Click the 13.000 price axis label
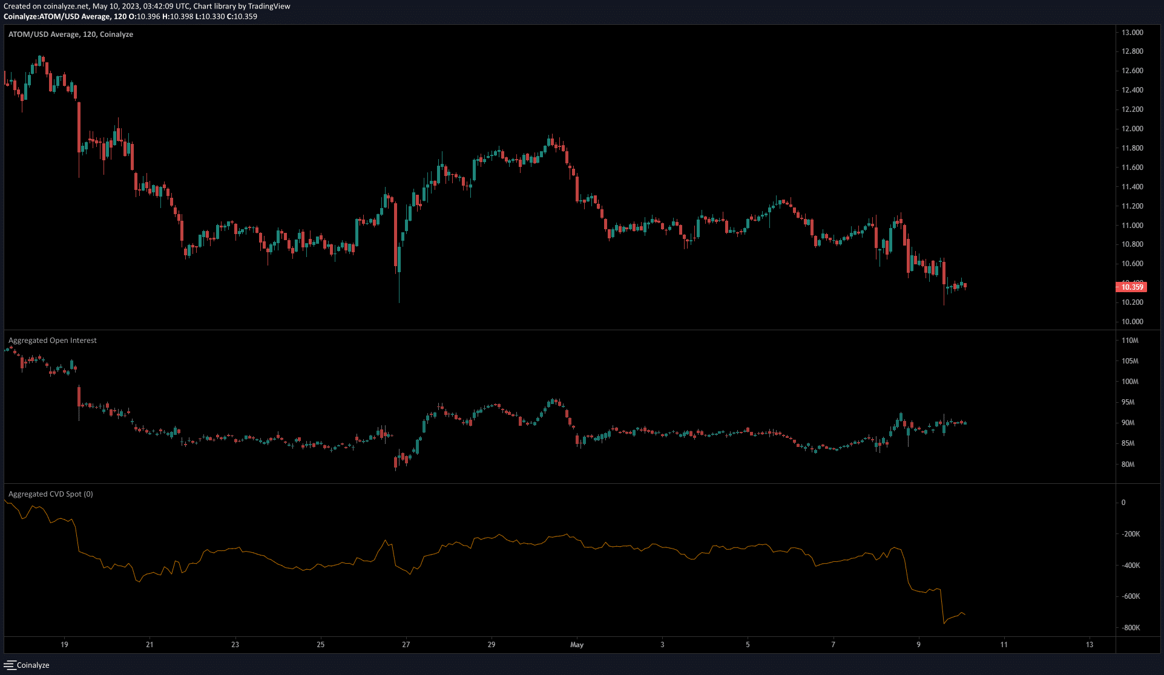Image resolution: width=1164 pixels, height=675 pixels. (x=1132, y=33)
